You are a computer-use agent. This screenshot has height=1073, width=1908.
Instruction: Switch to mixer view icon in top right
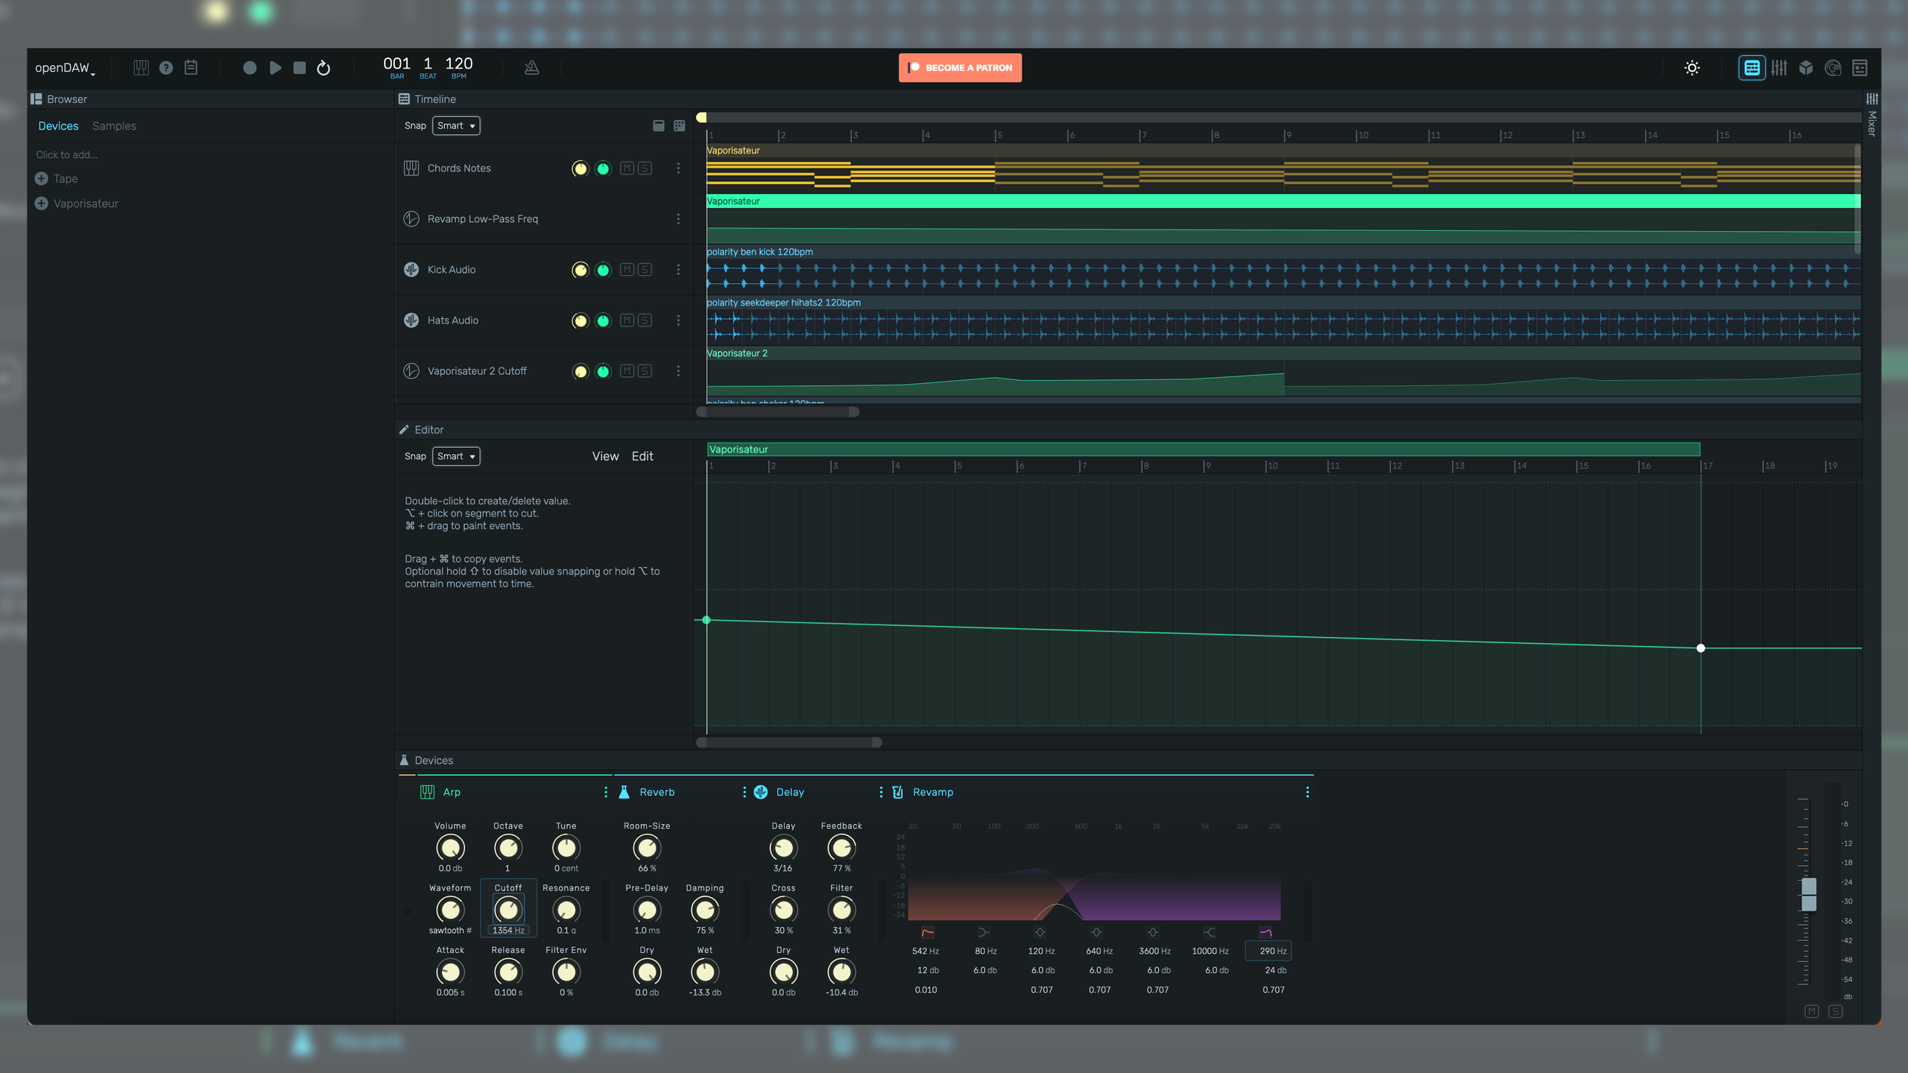click(1779, 68)
